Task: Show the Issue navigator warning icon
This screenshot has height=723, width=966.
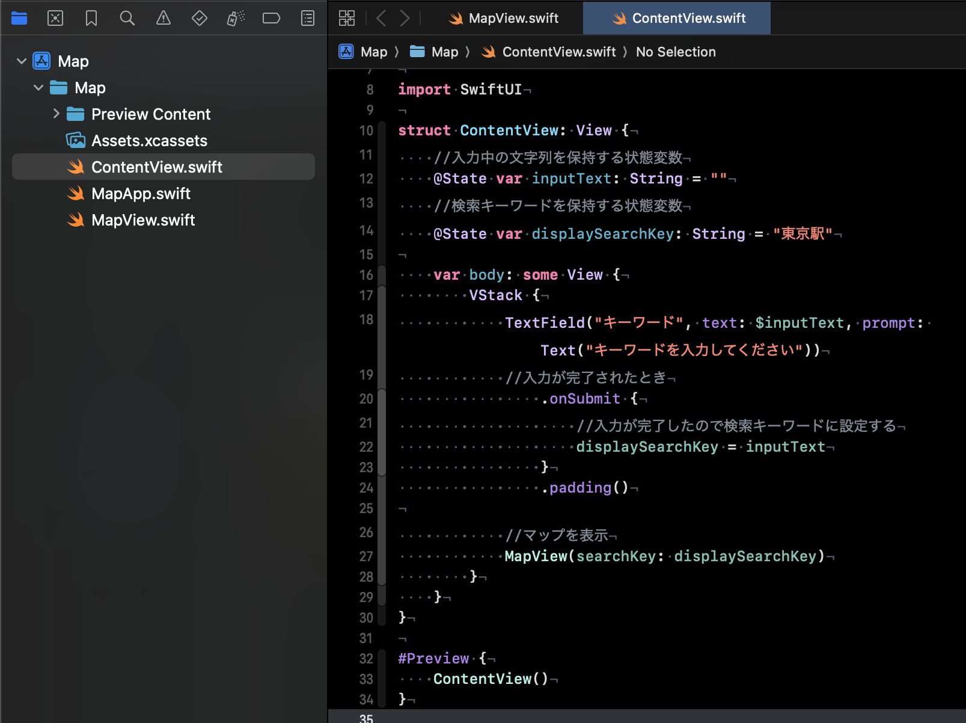Action: point(163,19)
